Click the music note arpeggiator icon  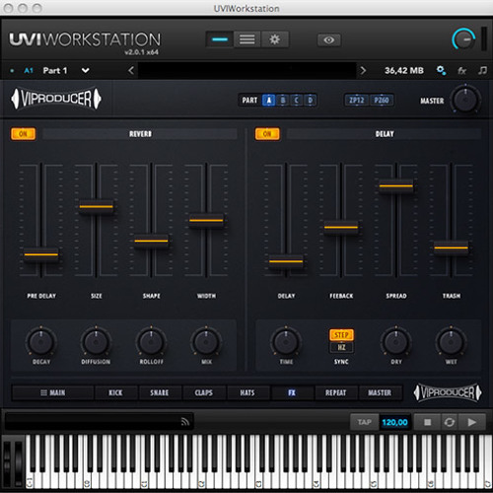pos(482,70)
